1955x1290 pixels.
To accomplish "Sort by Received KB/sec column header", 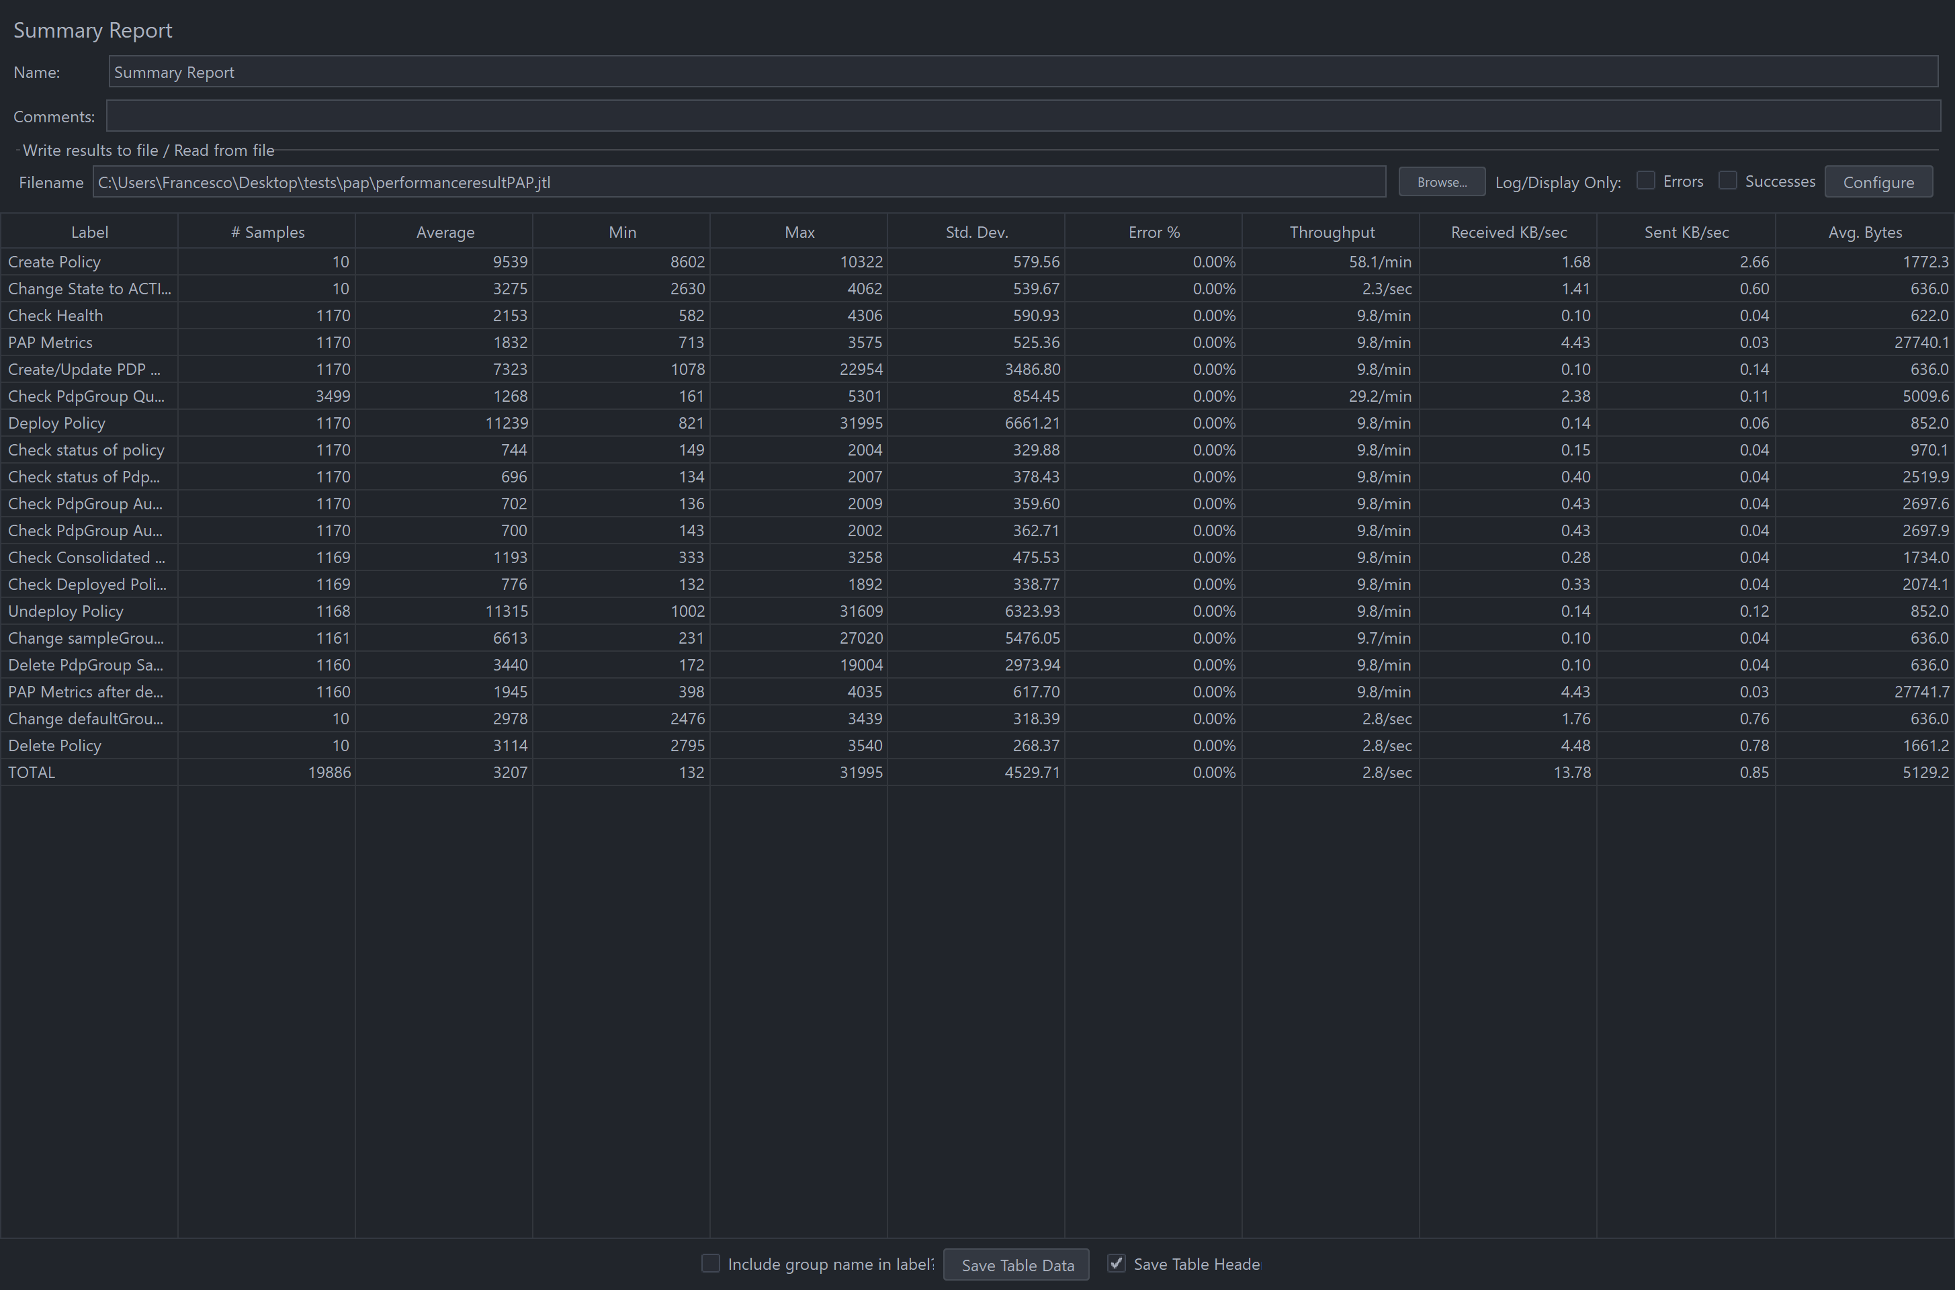I will click(x=1508, y=232).
